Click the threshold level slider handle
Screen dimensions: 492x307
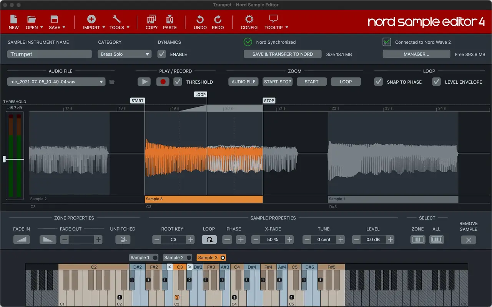(4, 159)
